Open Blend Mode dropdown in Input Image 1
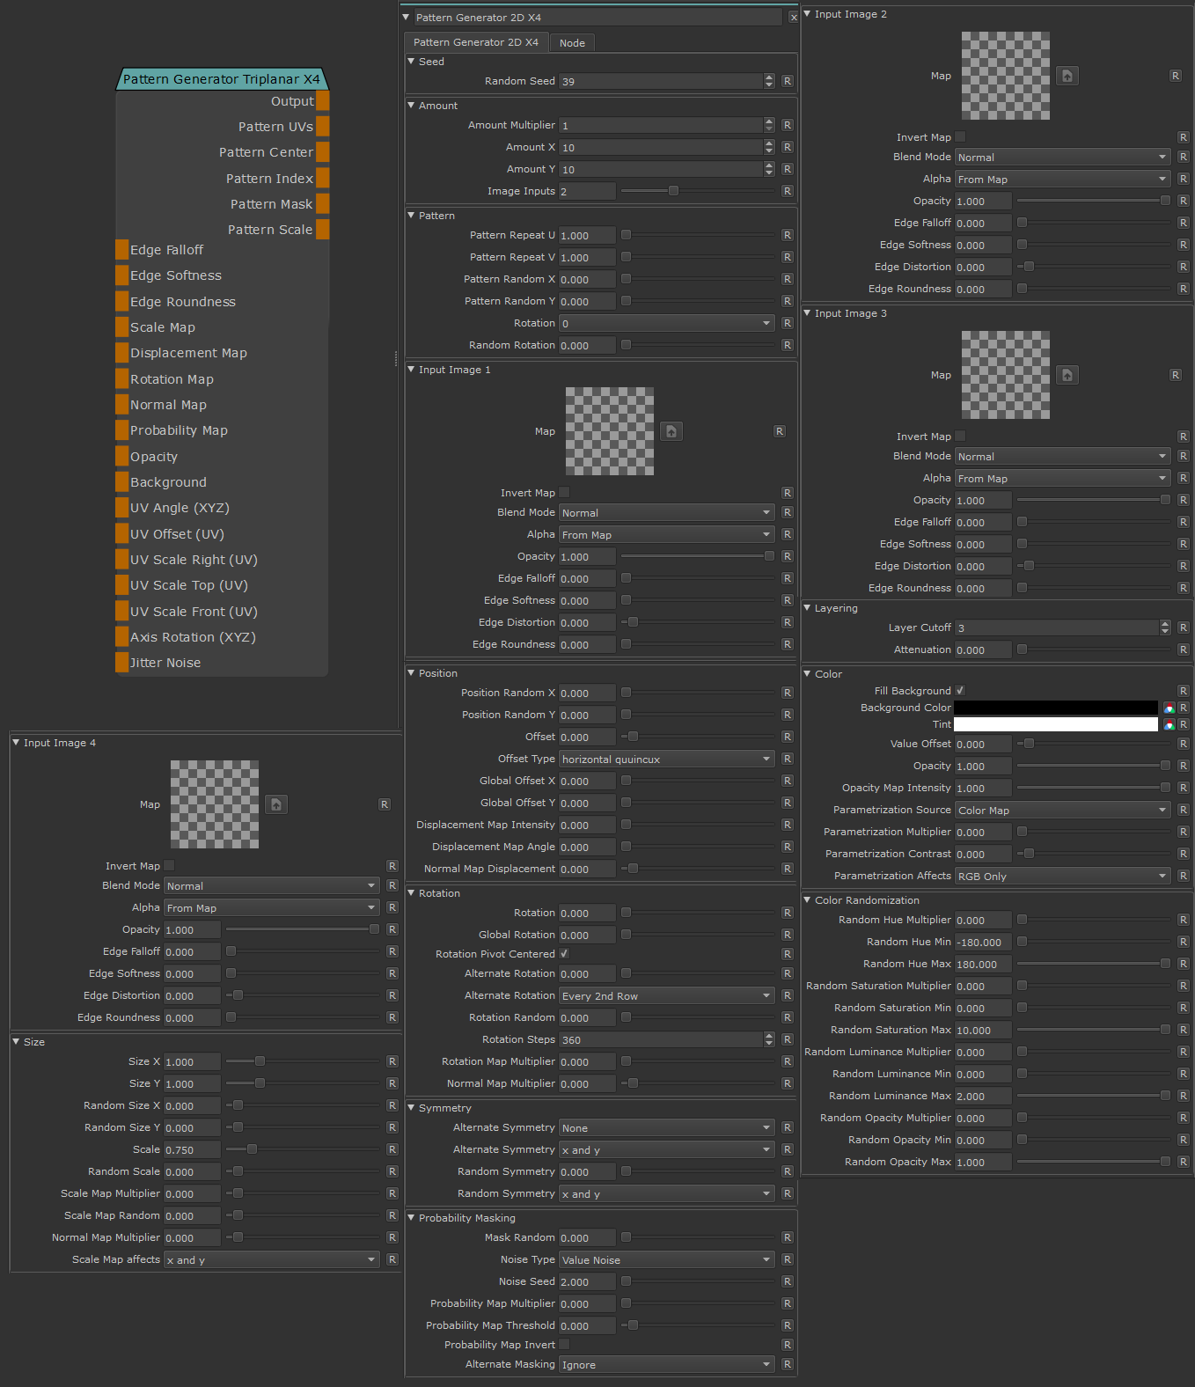This screenshot has height=1387, width=1195. coord(667,512)
